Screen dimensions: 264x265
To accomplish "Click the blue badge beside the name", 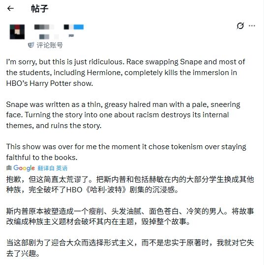I will click(79, 27).
